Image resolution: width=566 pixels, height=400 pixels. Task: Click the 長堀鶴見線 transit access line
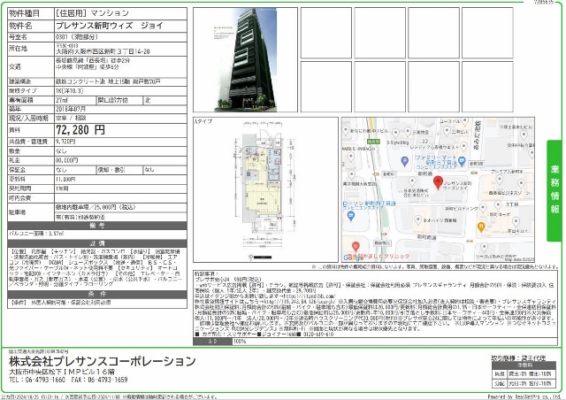93,61
